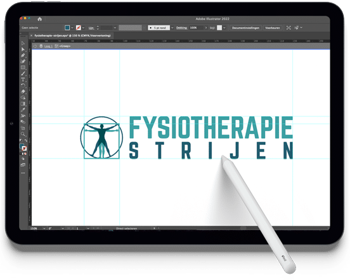Viewport: 350px width, 280px height.
Task: Swap fill and stroke colors
Action: point(25,140)
